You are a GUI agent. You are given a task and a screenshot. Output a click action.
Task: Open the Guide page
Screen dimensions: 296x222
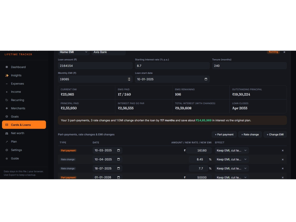(24, 159)
